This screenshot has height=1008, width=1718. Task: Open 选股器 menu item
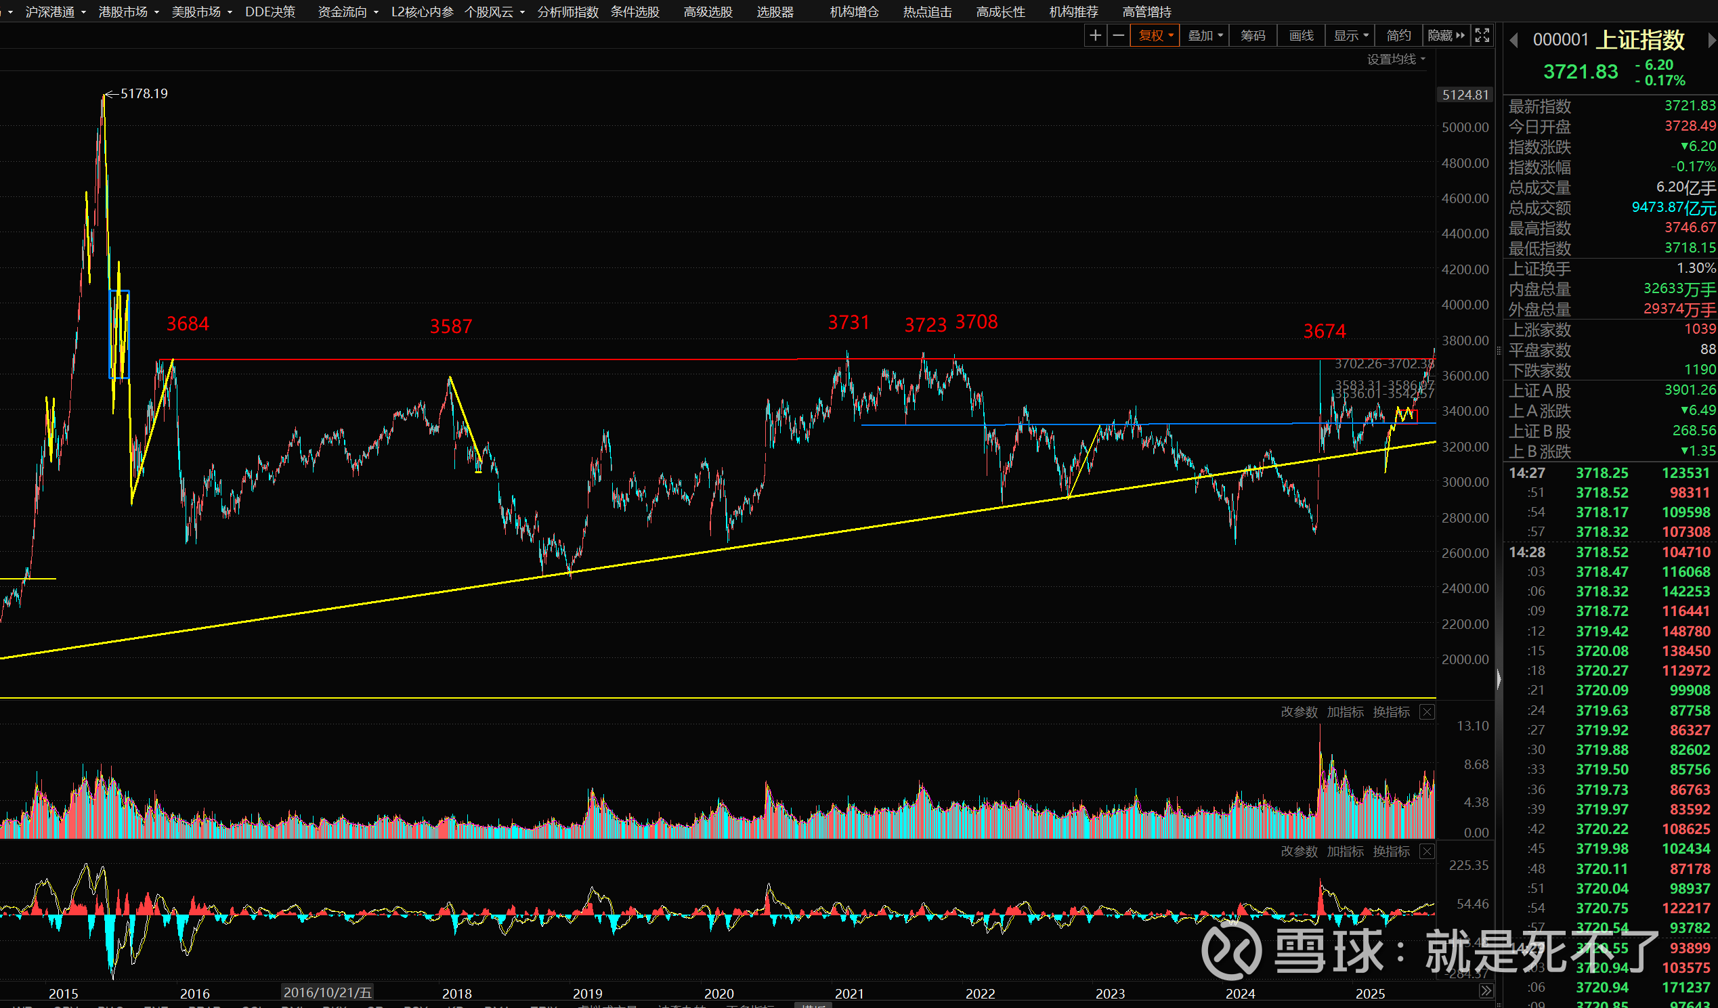pos(775,12)
